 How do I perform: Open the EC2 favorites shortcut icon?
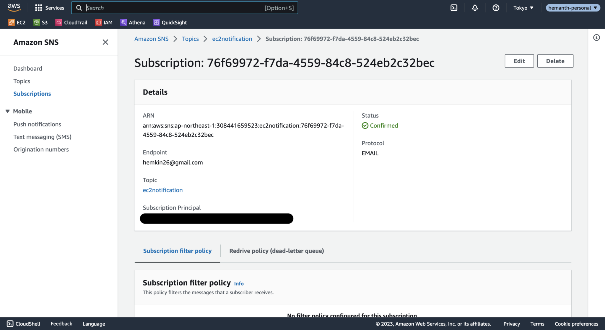(x=11, y=22)
